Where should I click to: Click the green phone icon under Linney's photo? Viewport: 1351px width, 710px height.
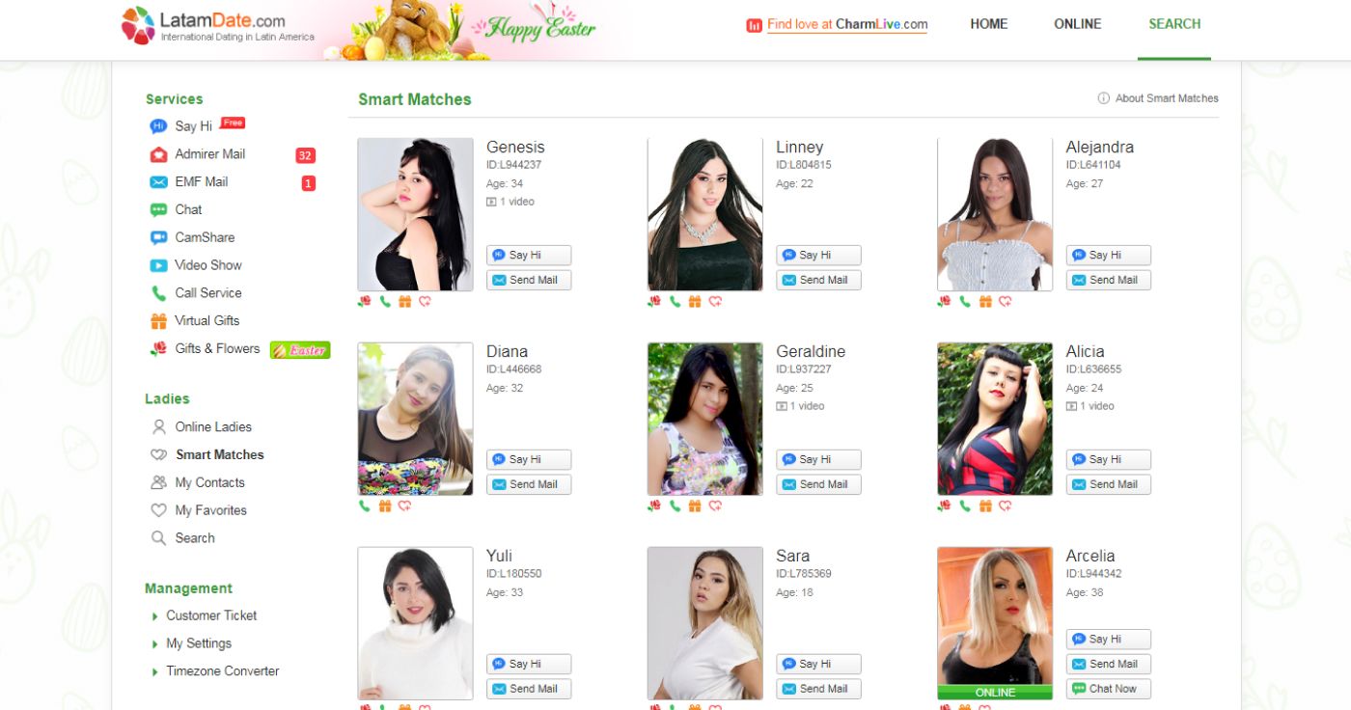pos(675,301)
